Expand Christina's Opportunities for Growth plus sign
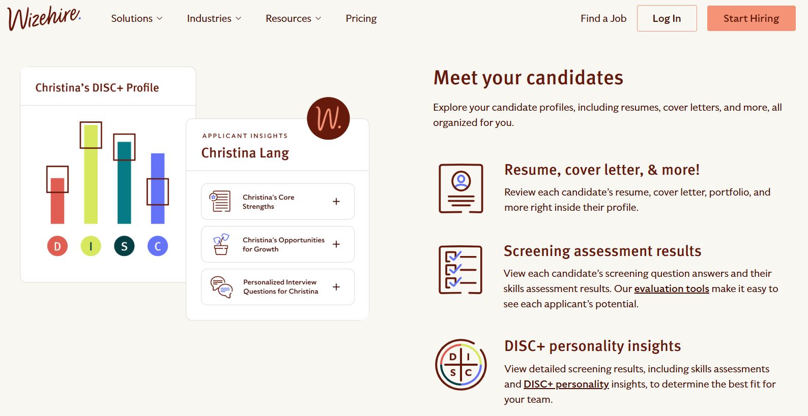The image size is (808, 416). [336, 244]
